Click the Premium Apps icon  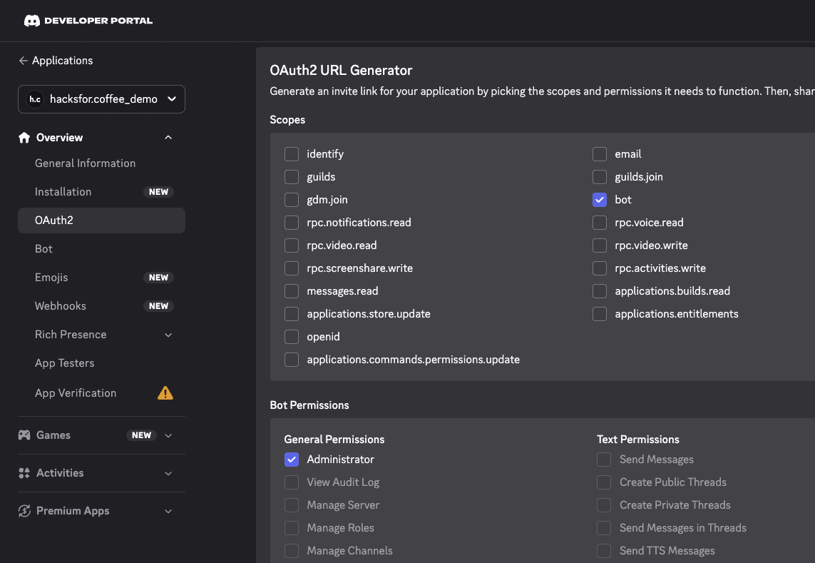pos(24,511)
